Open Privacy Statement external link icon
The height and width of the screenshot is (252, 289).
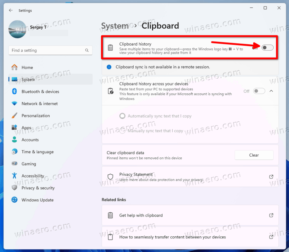point(271,177)
